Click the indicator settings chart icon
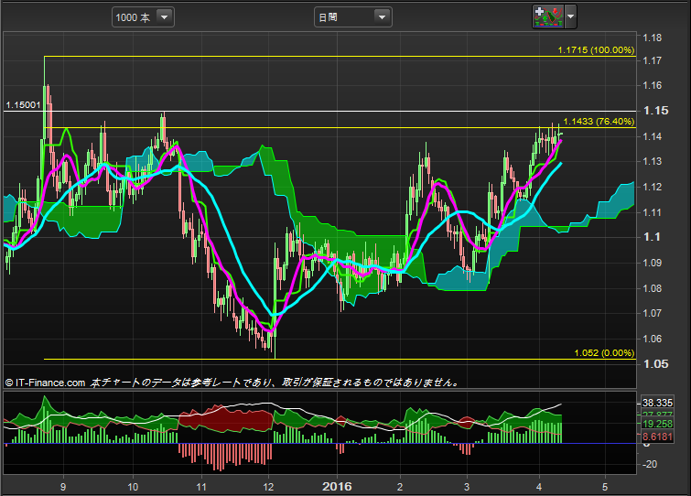 (x=548, y=16)
